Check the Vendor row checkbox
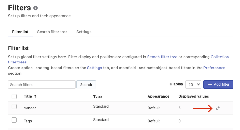 (x=14, y=107)
